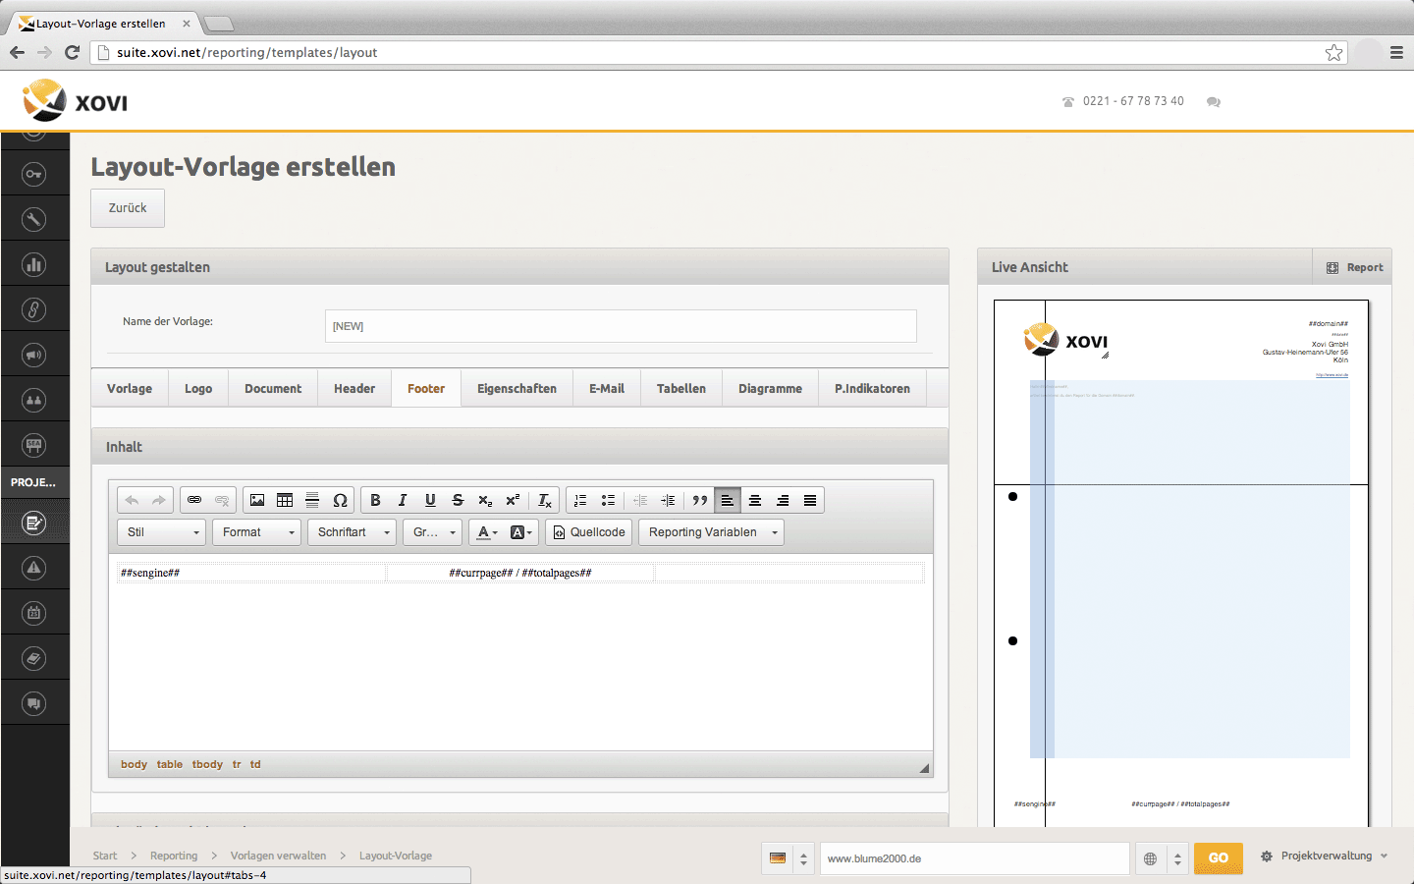Insert a horizontal line
The image size is (1414, 884).
tap(312, 500)
